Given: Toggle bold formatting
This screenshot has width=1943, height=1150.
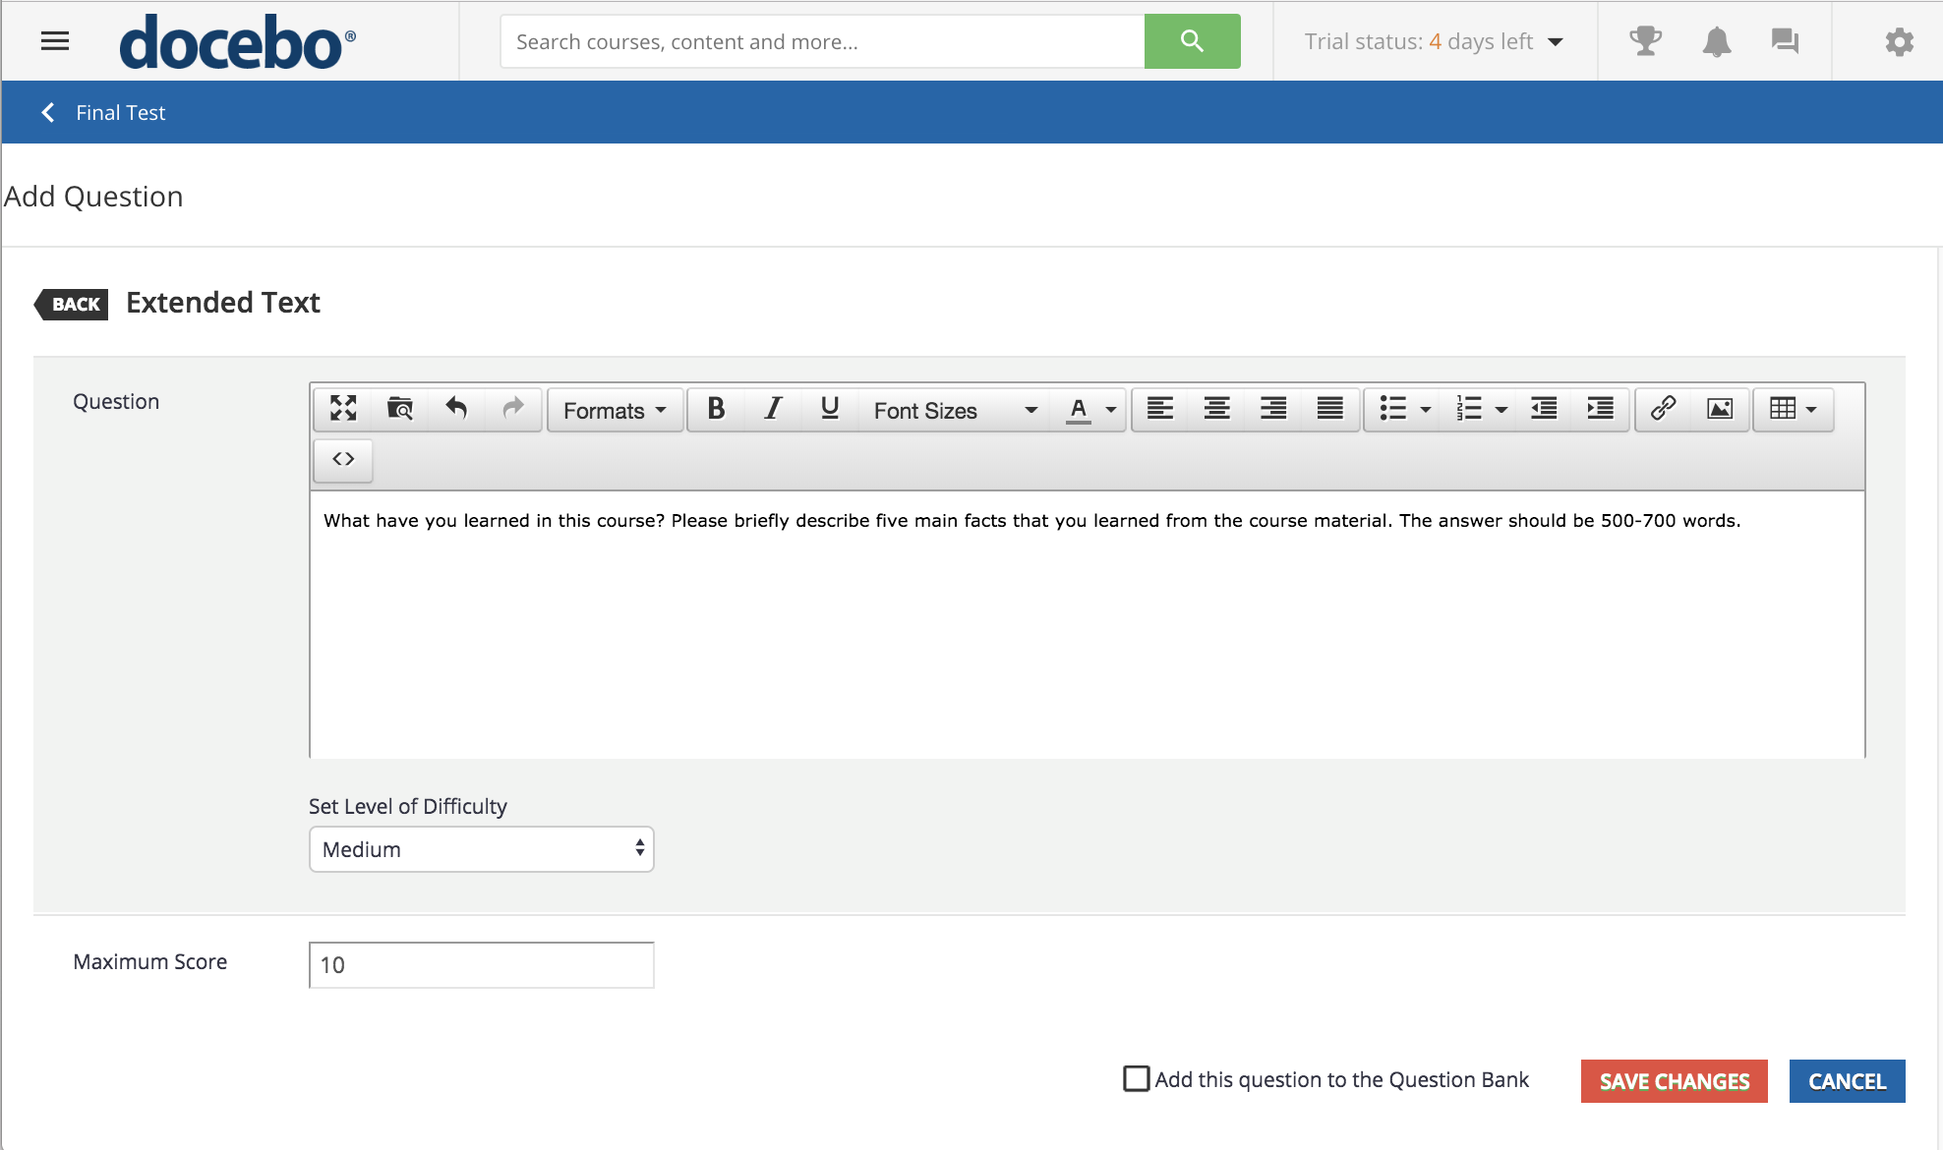Looking at the screenshot, I should point(716,409).
